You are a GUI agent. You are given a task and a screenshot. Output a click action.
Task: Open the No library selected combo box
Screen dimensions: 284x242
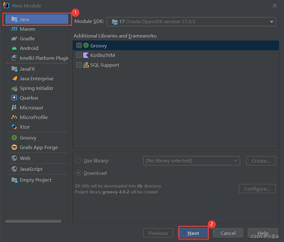[x=192, y=161]
